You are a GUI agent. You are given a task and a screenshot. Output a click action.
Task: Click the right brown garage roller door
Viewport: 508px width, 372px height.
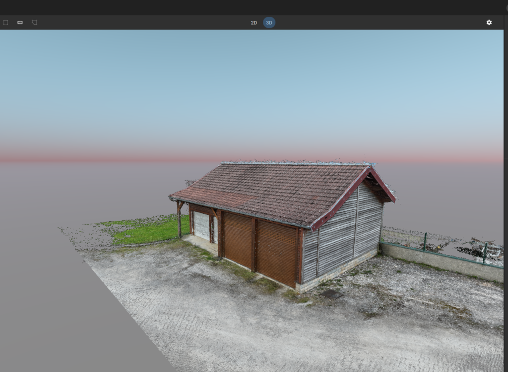[276, 252]
